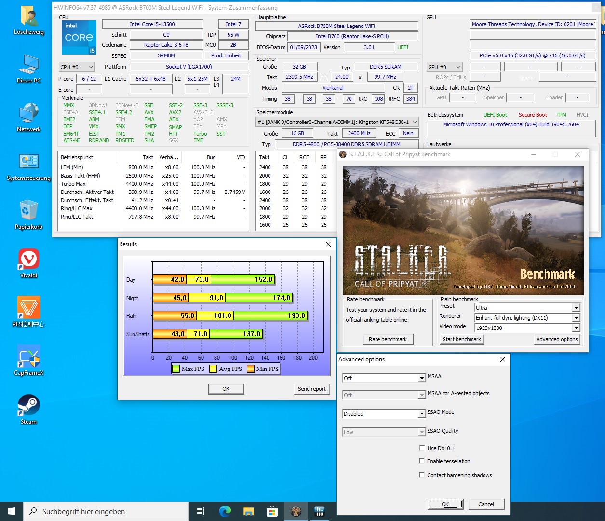Launch Steam from desktop
This screenshot has width=605, height=521.
(29, 410)
